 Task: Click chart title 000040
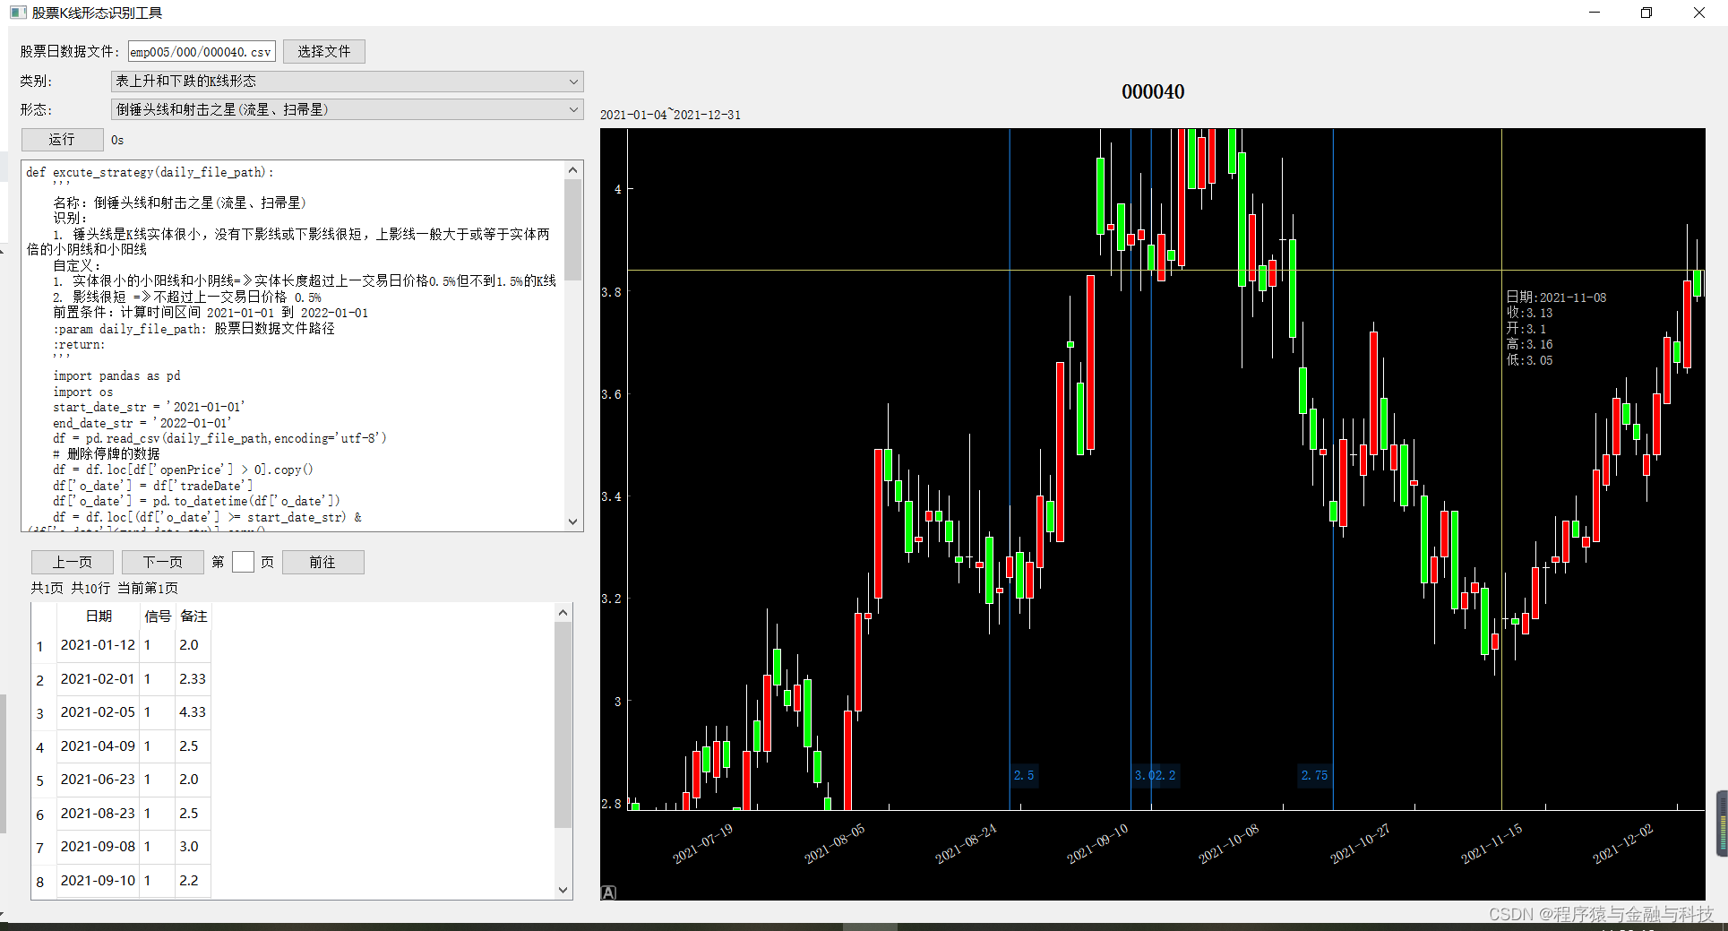(x=1153, y=91)
